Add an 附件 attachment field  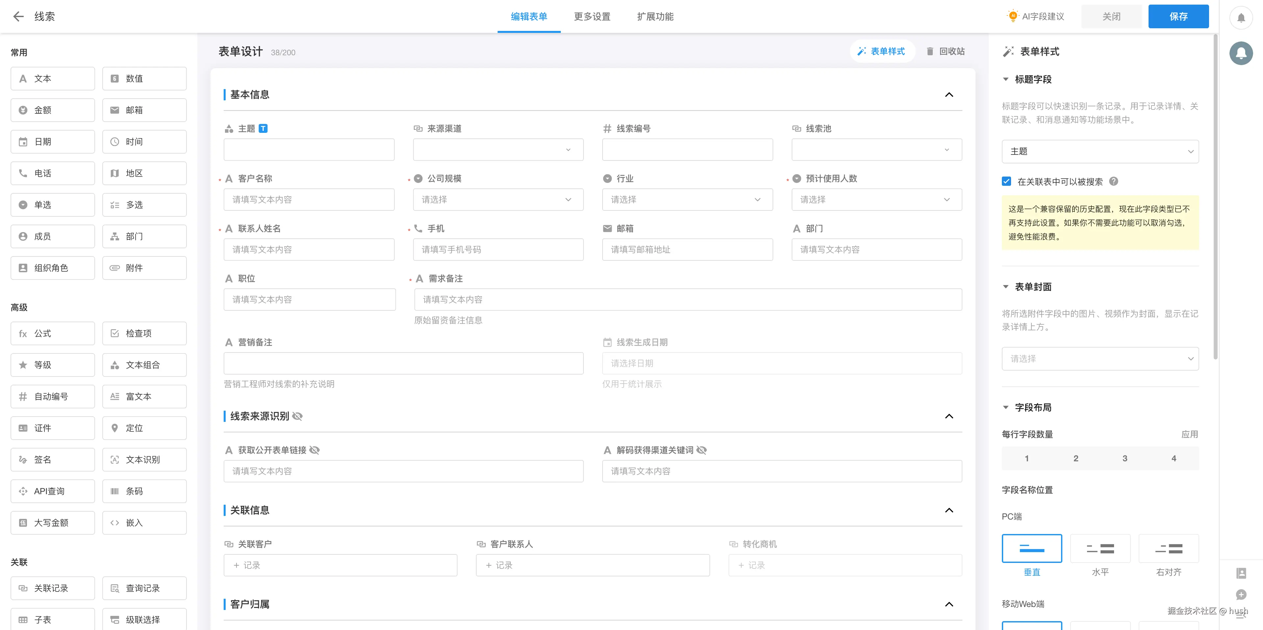[x=144, y=268]
